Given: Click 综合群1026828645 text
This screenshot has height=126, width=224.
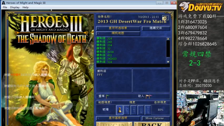Looking at the screenshot, I should click(197, 44).
